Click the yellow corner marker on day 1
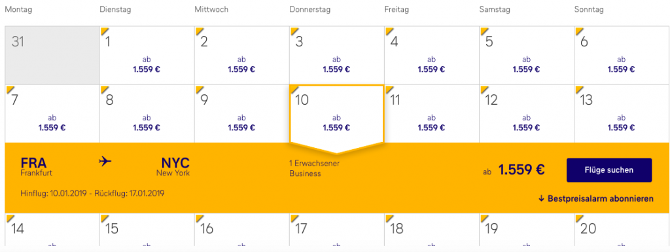The width and height of the screenshot is (670, 252). (x=104, y=31)
